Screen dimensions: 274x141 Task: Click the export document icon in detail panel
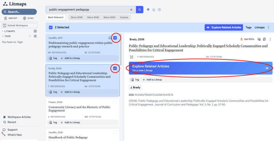[264, 39]
